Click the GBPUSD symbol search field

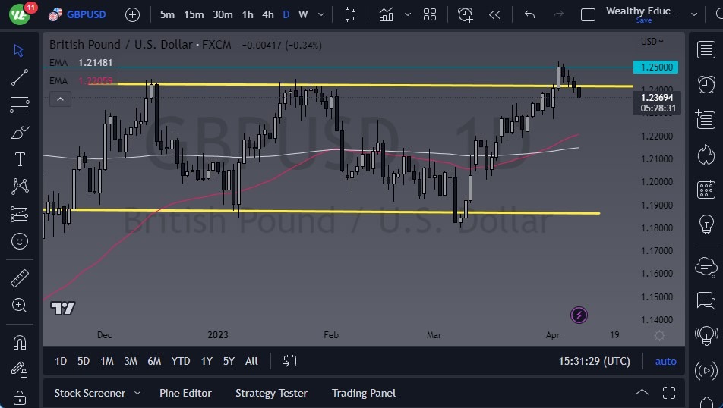pos(86,14)
